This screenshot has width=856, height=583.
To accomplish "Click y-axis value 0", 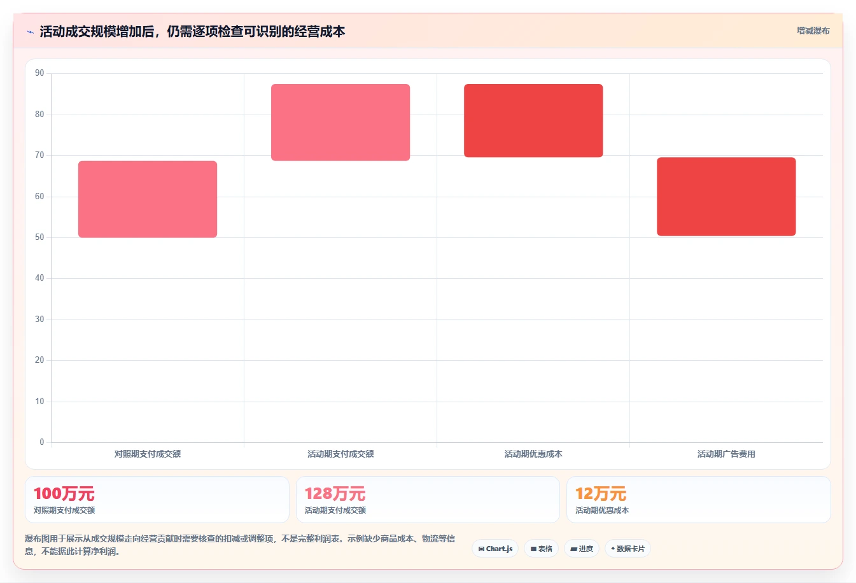I will point(42,442).
